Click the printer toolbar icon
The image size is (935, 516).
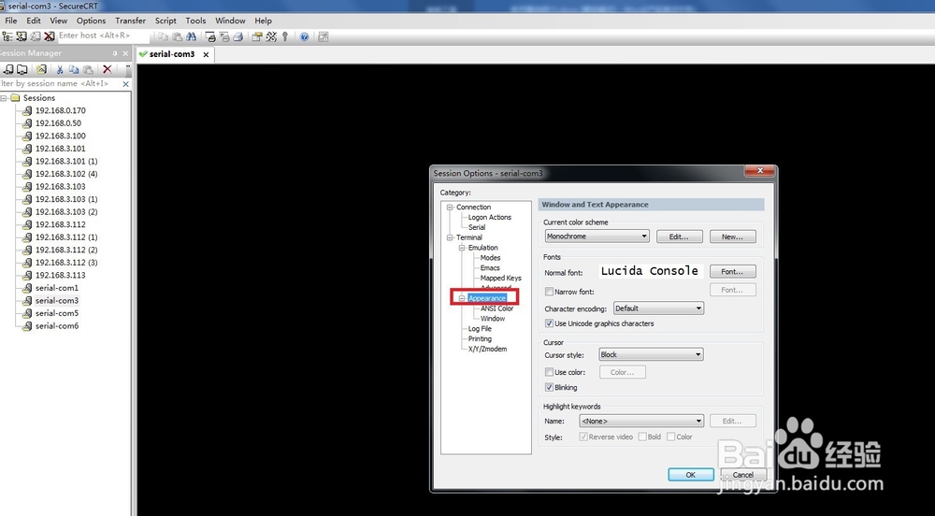coord(237,37)
